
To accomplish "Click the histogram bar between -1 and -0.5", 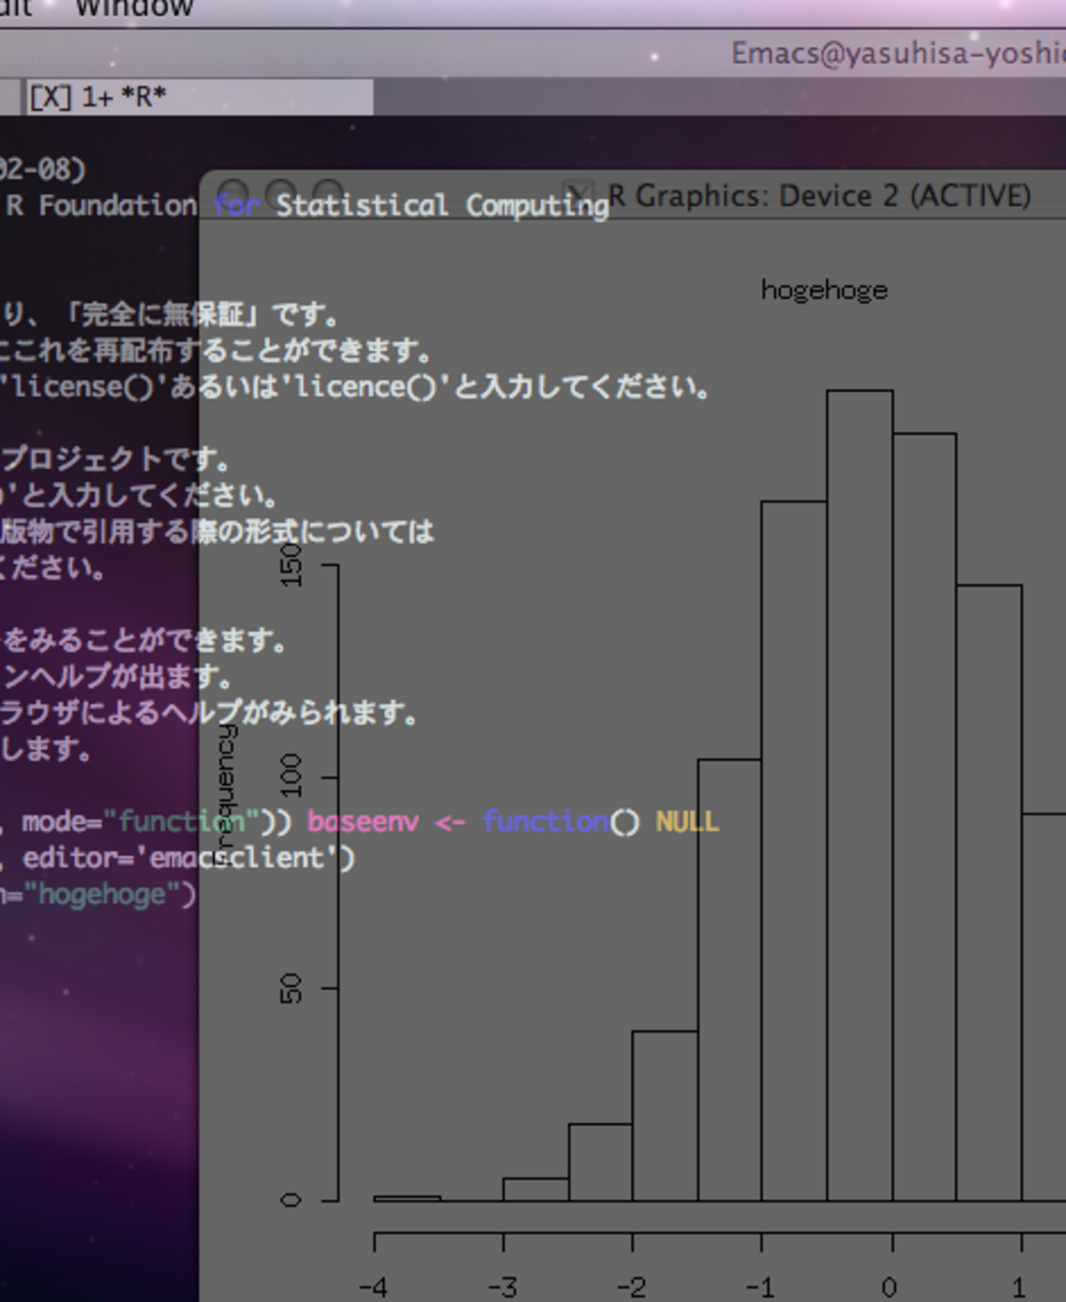I will coord(794,850).
